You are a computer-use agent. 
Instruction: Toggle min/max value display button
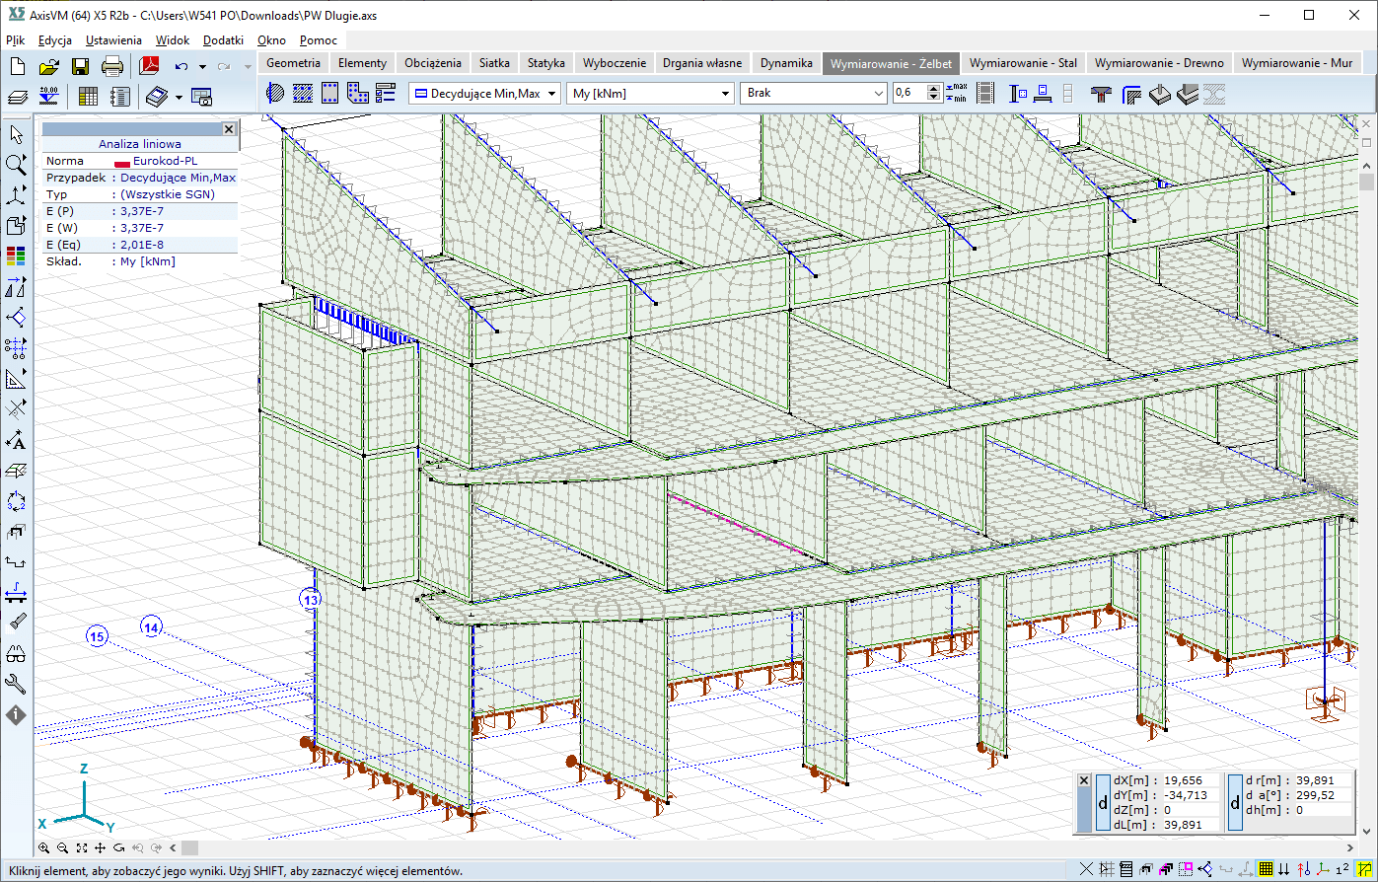(x=955, y=93)
